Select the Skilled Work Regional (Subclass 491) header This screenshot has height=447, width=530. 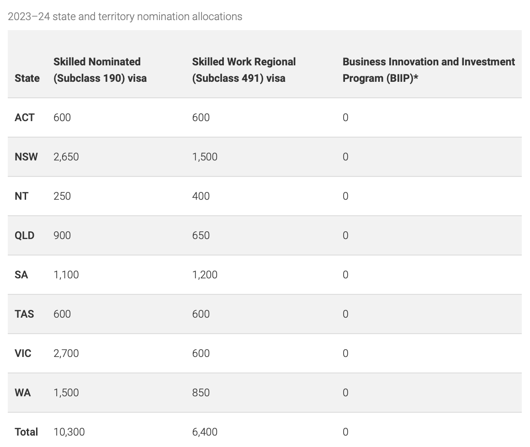(x=244, y=70)
